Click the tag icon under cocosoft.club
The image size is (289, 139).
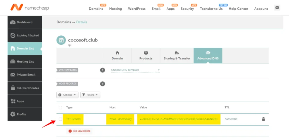70,45
